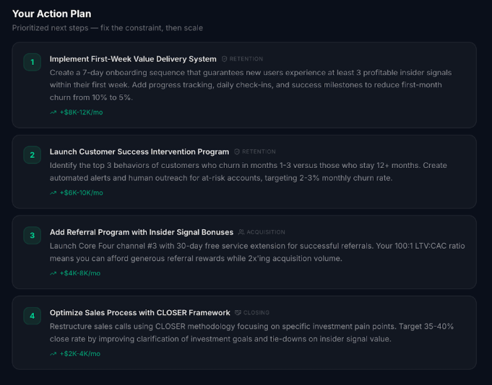Screen dimensions: 492x385
Task: Click the shield icon beside First-Week Value title
Action: click(225, 59)
